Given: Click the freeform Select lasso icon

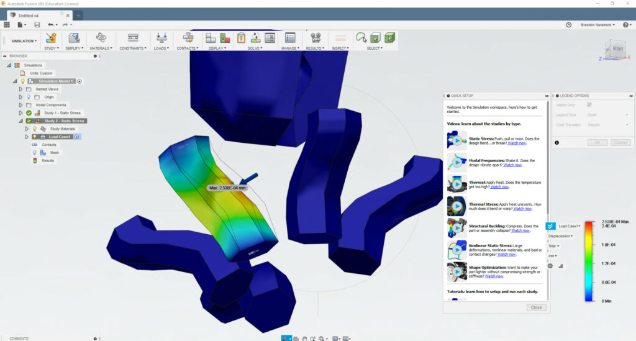Looking at the screenshot, I should [x=361, y=38].
